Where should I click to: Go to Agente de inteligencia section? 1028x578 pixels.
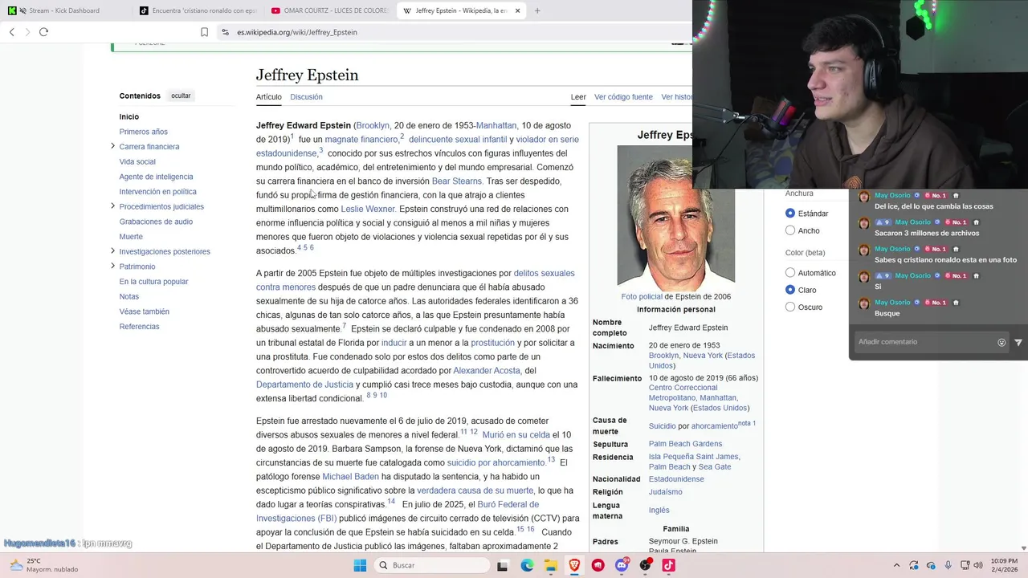(x=157, y=177)
